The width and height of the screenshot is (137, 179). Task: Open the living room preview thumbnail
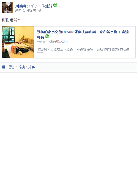pyautogui.click(x=18, y=42)
